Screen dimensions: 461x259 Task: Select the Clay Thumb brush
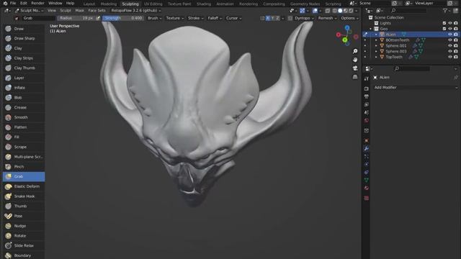[24, 68]
